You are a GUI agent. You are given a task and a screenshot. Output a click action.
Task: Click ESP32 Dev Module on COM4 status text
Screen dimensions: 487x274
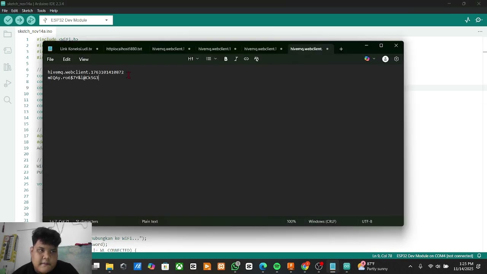pos(435,256)
